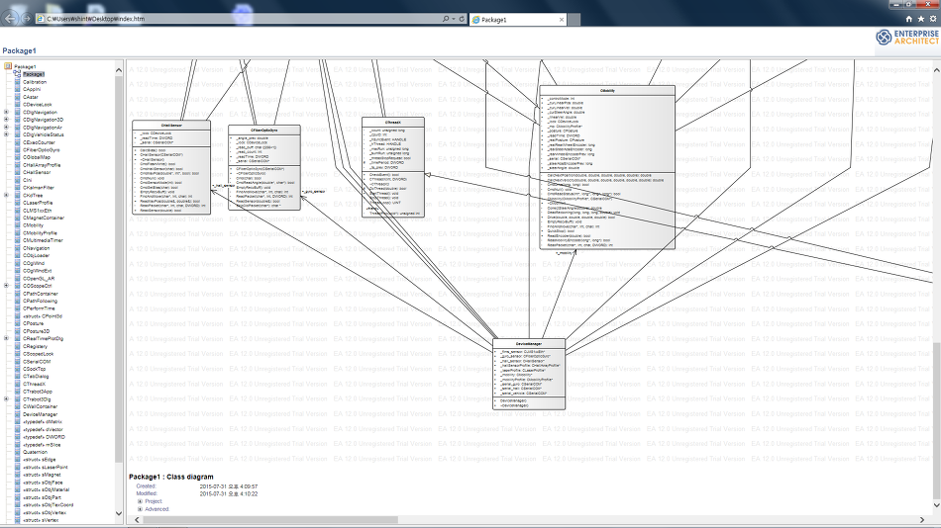Select CHallSensor in the tree
Screen dimensions: 941x528
(37, 173)
